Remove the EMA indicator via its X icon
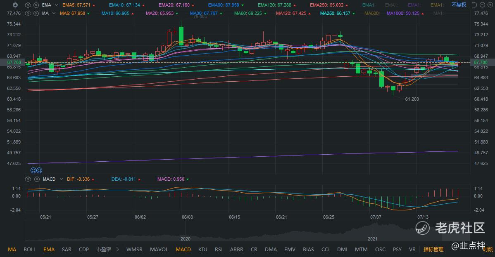Image resolution: width=495 pixels, height=257 pixels. tap(36, 5)
